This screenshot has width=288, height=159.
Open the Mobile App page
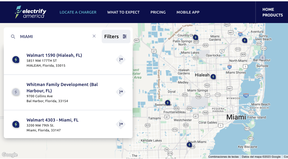[x=188, y=12]
